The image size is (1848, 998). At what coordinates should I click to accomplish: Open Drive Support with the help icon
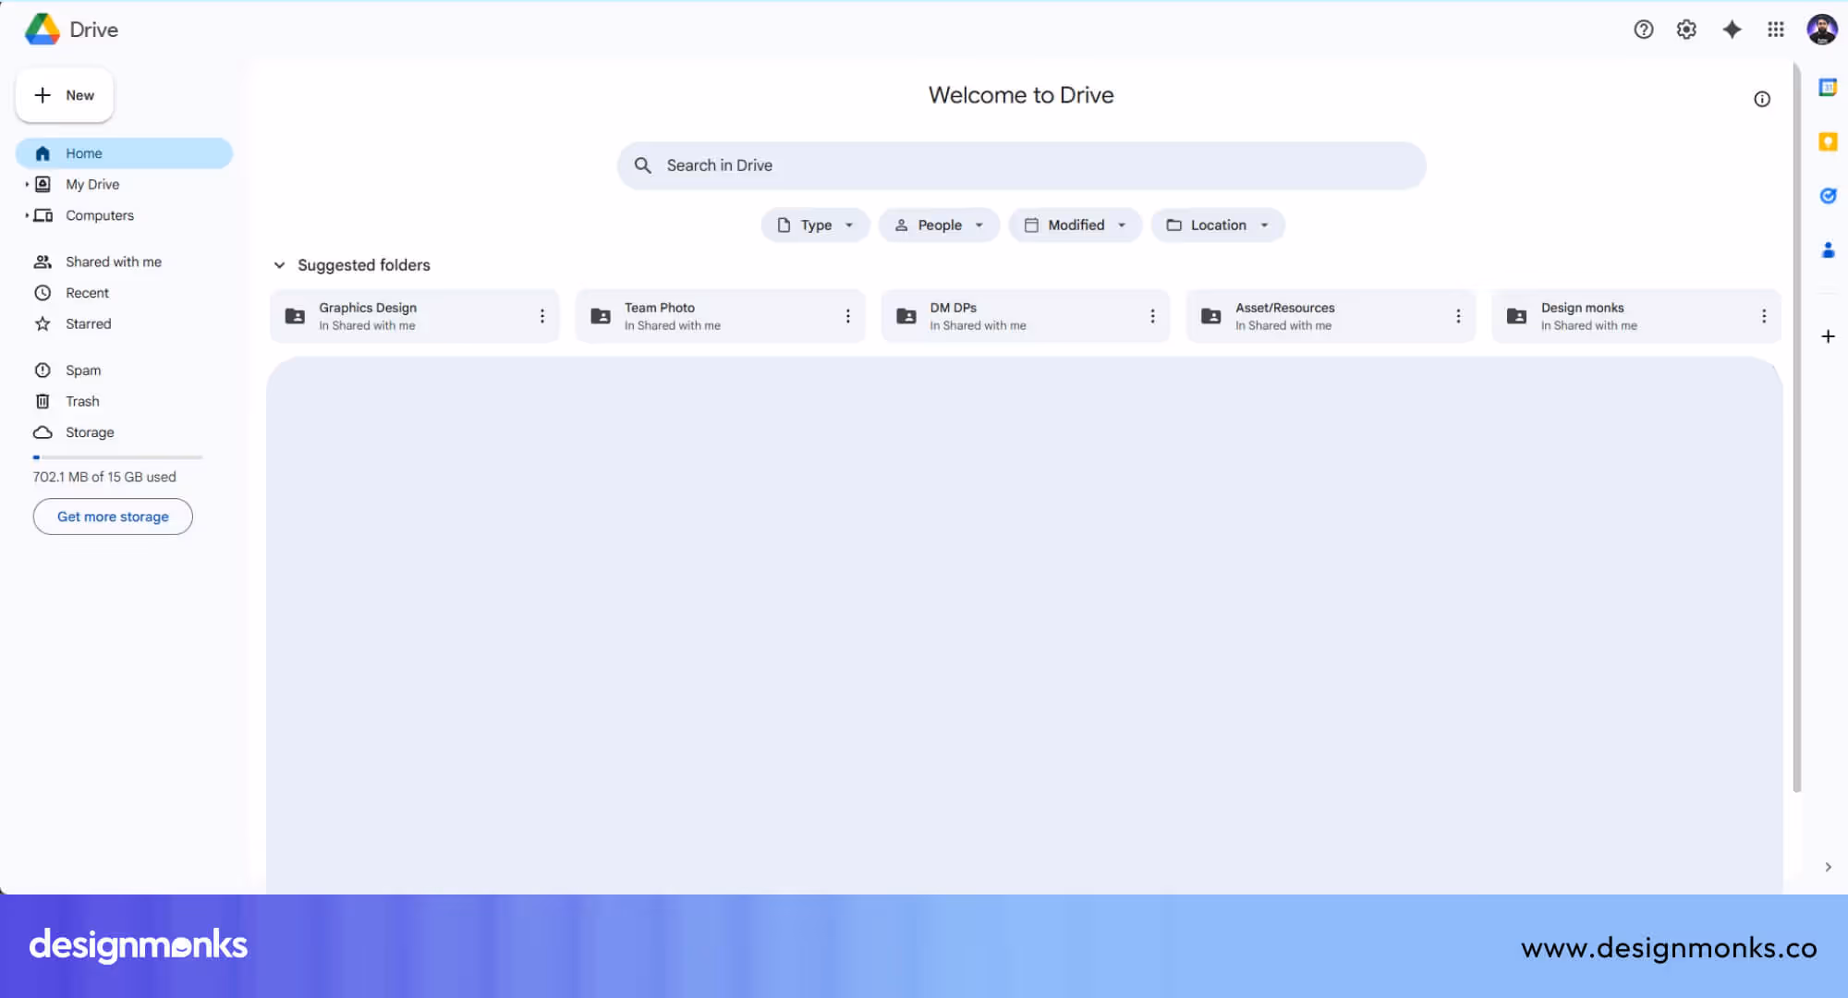[1643, 29]
